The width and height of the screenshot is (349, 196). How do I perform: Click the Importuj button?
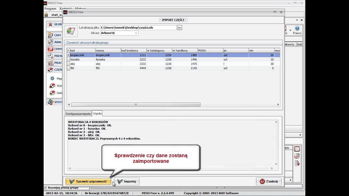click(x=127, y=181)
